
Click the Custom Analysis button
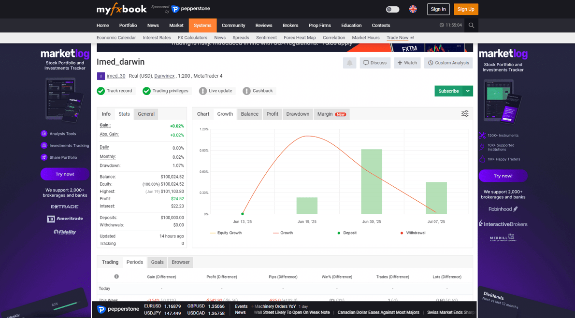pyautogui.click(x=448, y=63)
